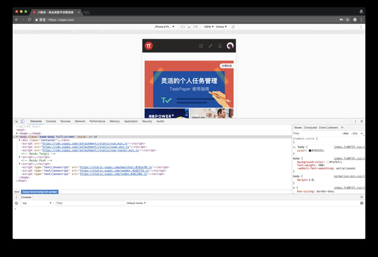Expand script below Baidu Tongji comment
Screen dimensions: 378x257
pos(20,157)
